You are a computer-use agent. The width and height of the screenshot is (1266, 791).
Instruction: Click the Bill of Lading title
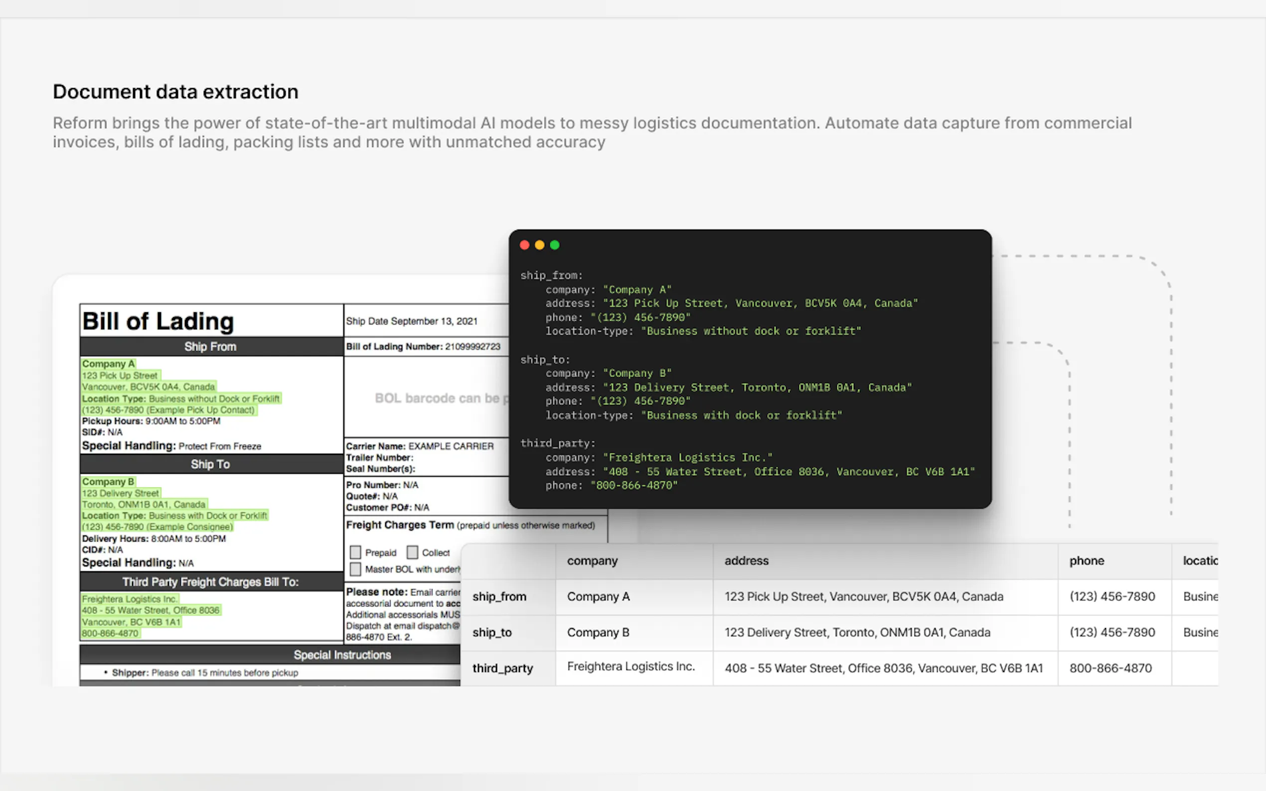[158, 321]
